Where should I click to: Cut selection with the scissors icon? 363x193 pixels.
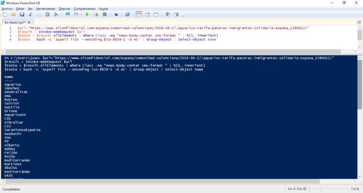(x=31, y=14)
